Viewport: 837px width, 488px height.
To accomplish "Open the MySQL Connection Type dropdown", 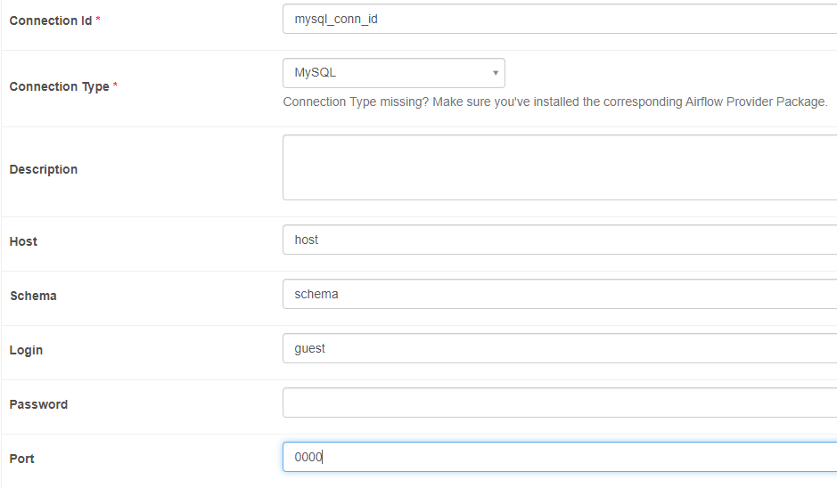I will [x=394, y=73].
